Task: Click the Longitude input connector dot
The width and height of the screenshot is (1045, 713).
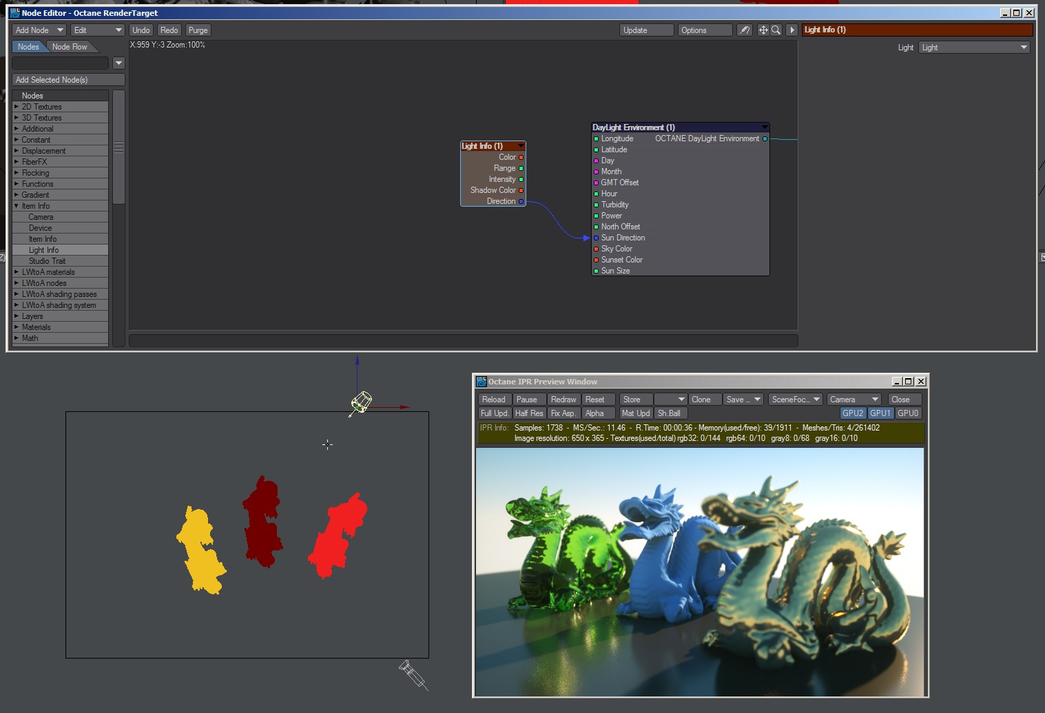Action: 596,139
